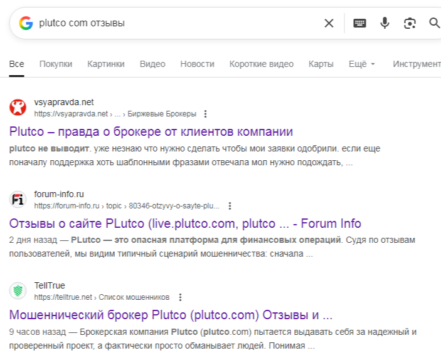
Task: Start voice search with microphone icon
Action: [x=385, y=23]
